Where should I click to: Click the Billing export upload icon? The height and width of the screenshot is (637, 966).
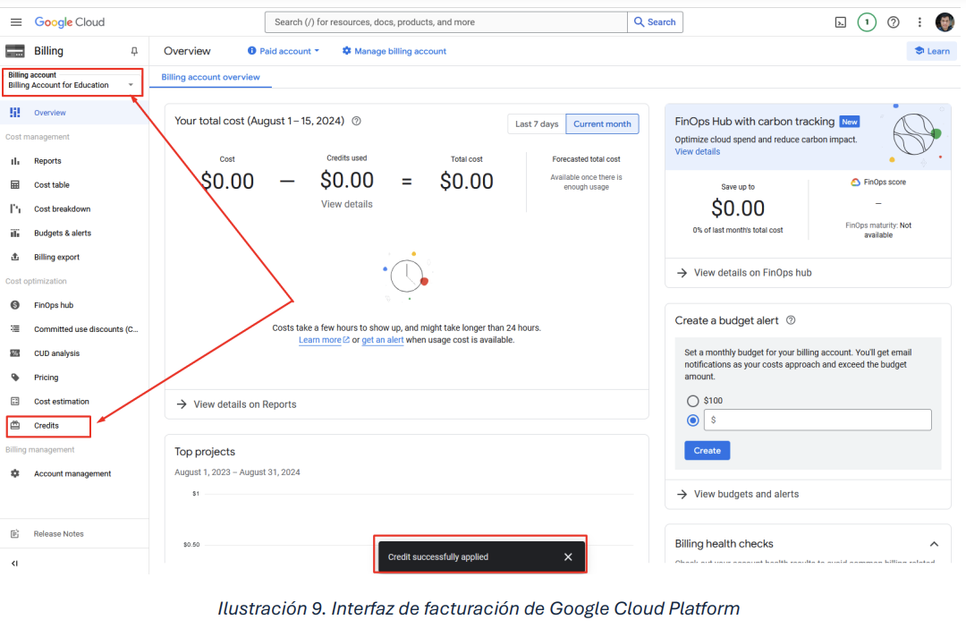tap(15, 258)
